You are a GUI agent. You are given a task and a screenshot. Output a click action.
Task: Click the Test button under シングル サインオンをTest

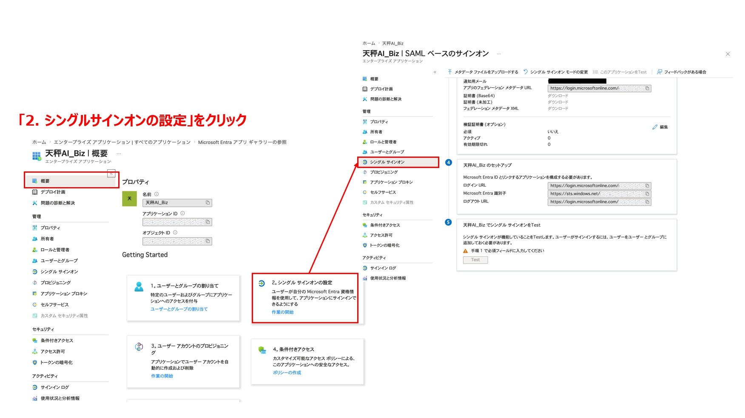(475, 260)
